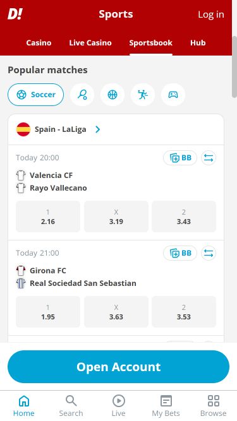Viewport: 237px width, 421px height.
Task: Switch to the Live Casino tab
Action: 90,43
